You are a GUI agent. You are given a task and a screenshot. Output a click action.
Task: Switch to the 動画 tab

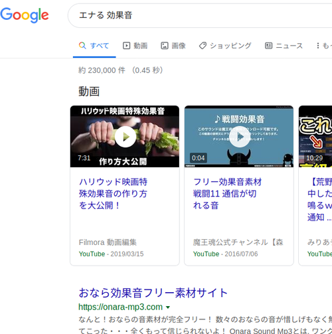135,46
